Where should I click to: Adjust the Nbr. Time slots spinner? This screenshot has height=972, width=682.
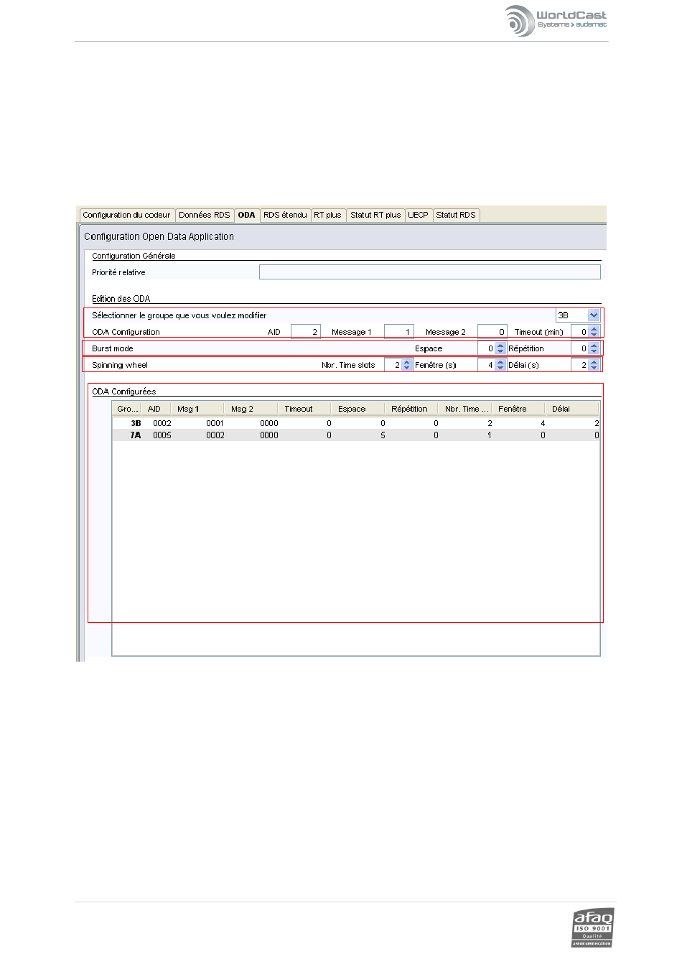(407, 365)
